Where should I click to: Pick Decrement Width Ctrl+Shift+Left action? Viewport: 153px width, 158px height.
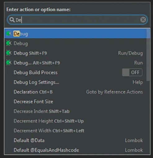(75, 131)
